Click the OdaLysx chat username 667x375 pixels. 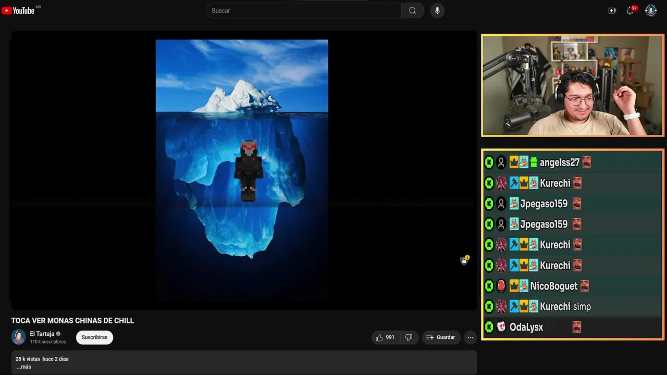click(x=526, y=327)
